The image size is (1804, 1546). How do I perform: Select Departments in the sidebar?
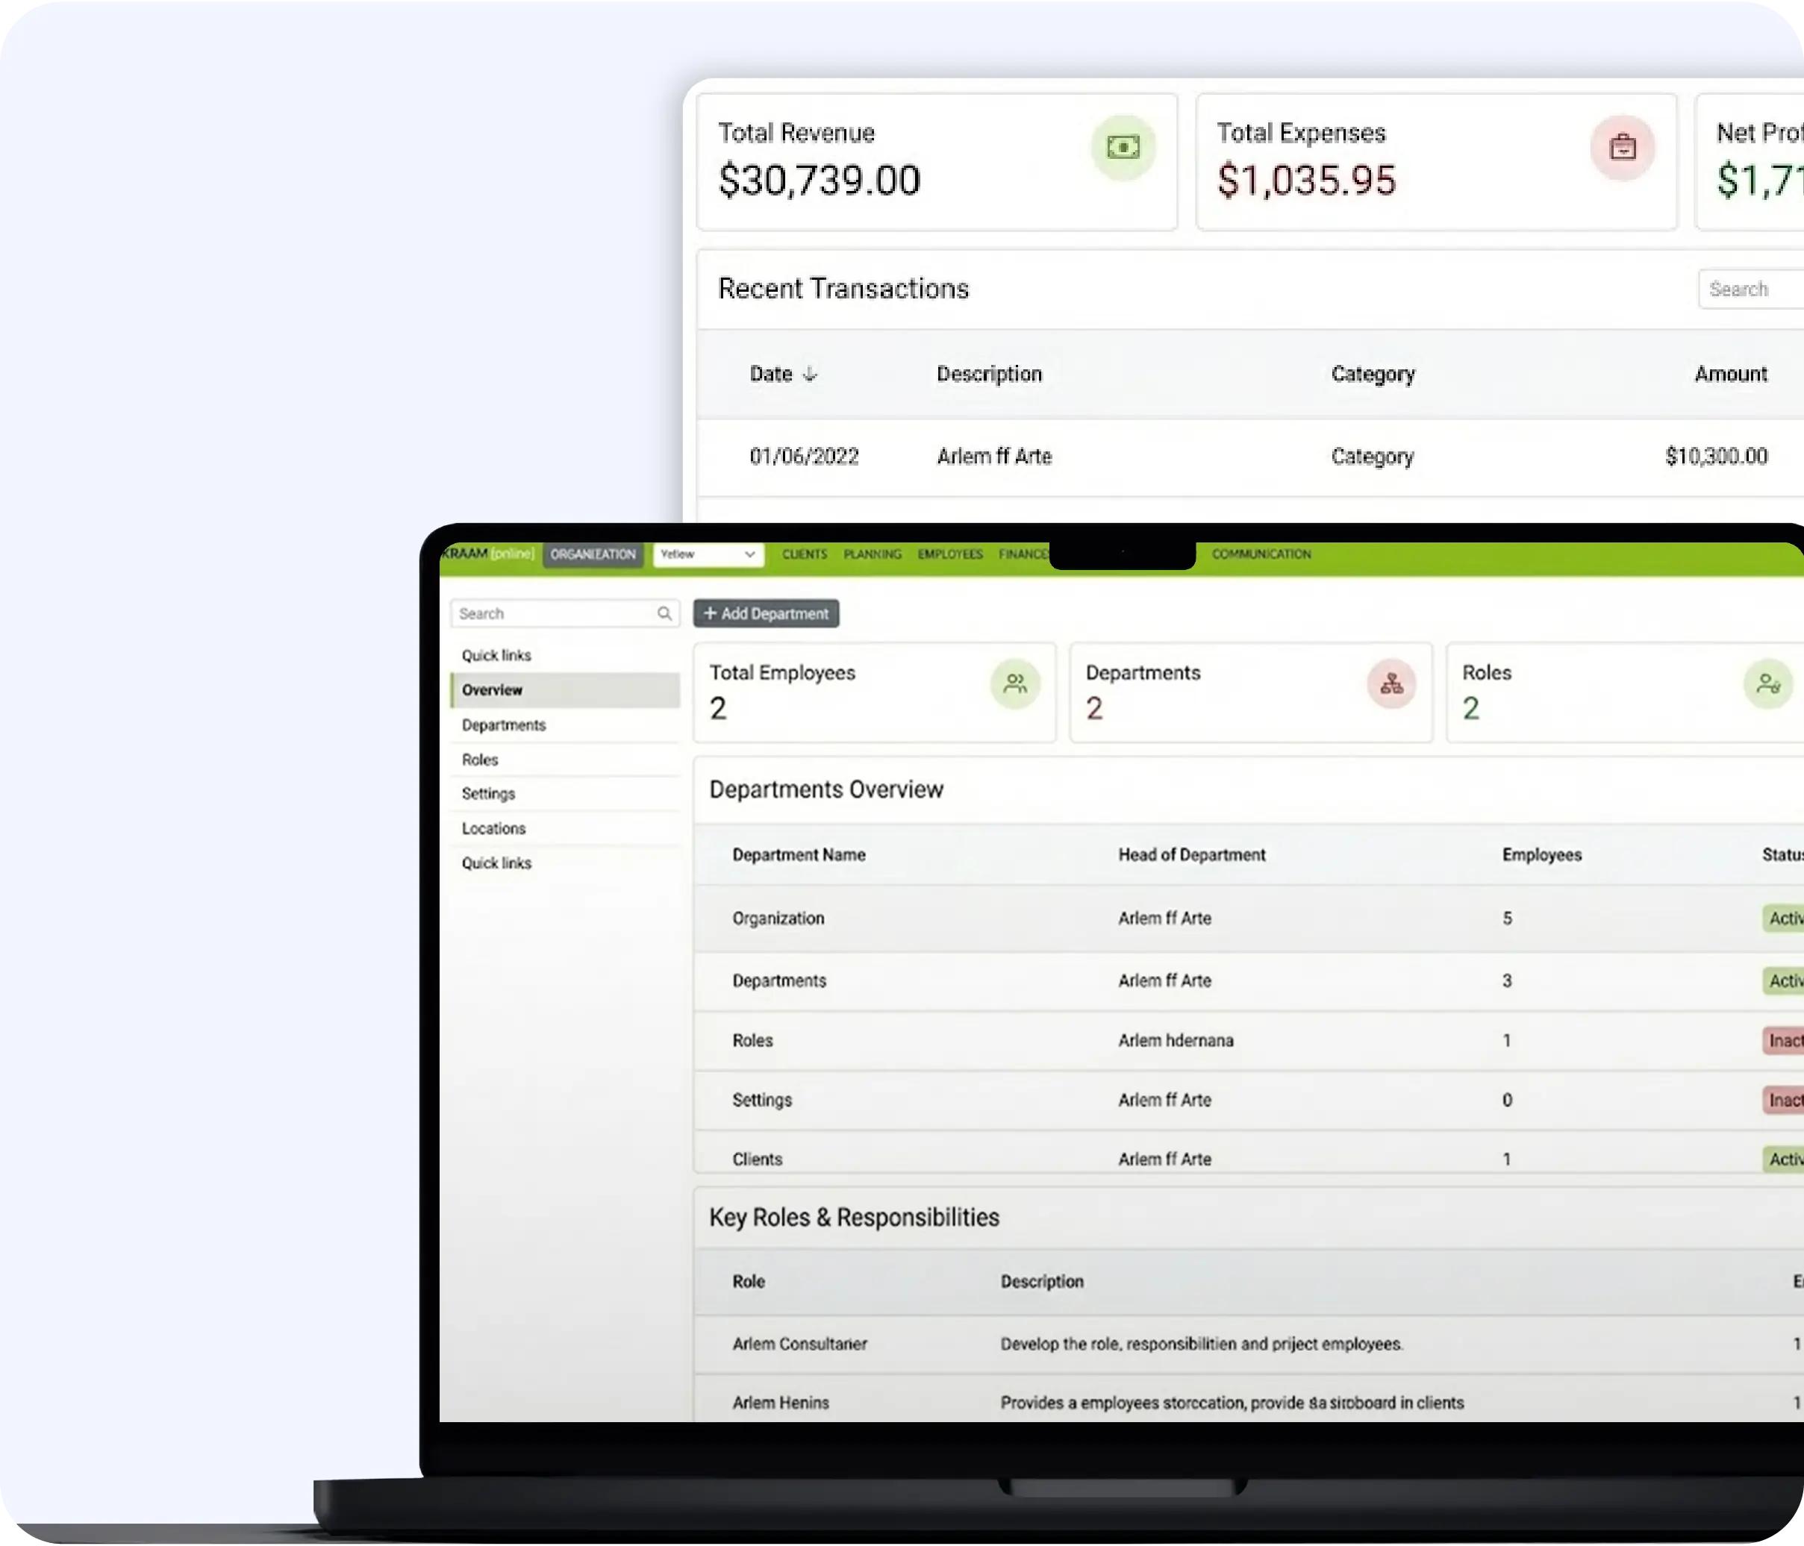point(565,725)
